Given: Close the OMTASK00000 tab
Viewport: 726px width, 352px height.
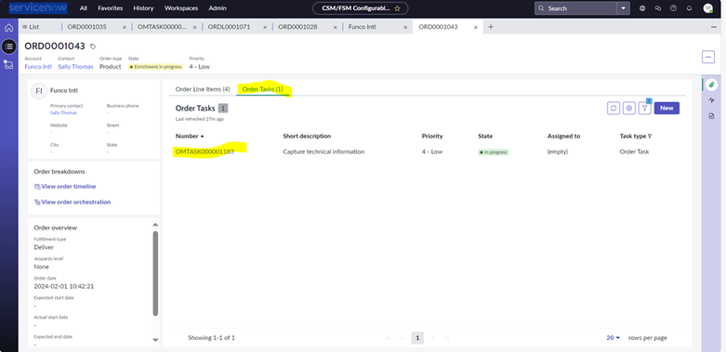Looking at the screenshot, I should click(194, 27).
